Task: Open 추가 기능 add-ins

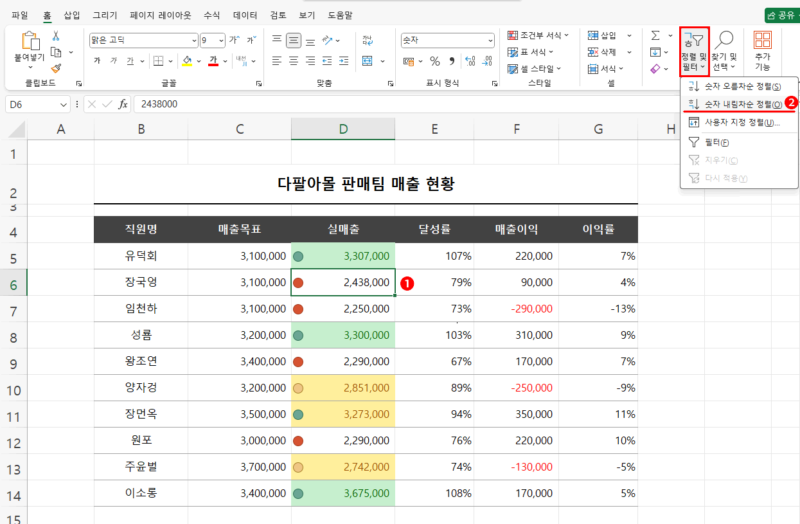Action: click(763, 50)
